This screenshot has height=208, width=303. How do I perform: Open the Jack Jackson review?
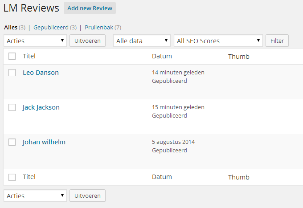pos(41,107)
